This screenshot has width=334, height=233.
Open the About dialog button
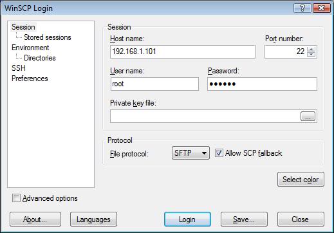point(35,219)
